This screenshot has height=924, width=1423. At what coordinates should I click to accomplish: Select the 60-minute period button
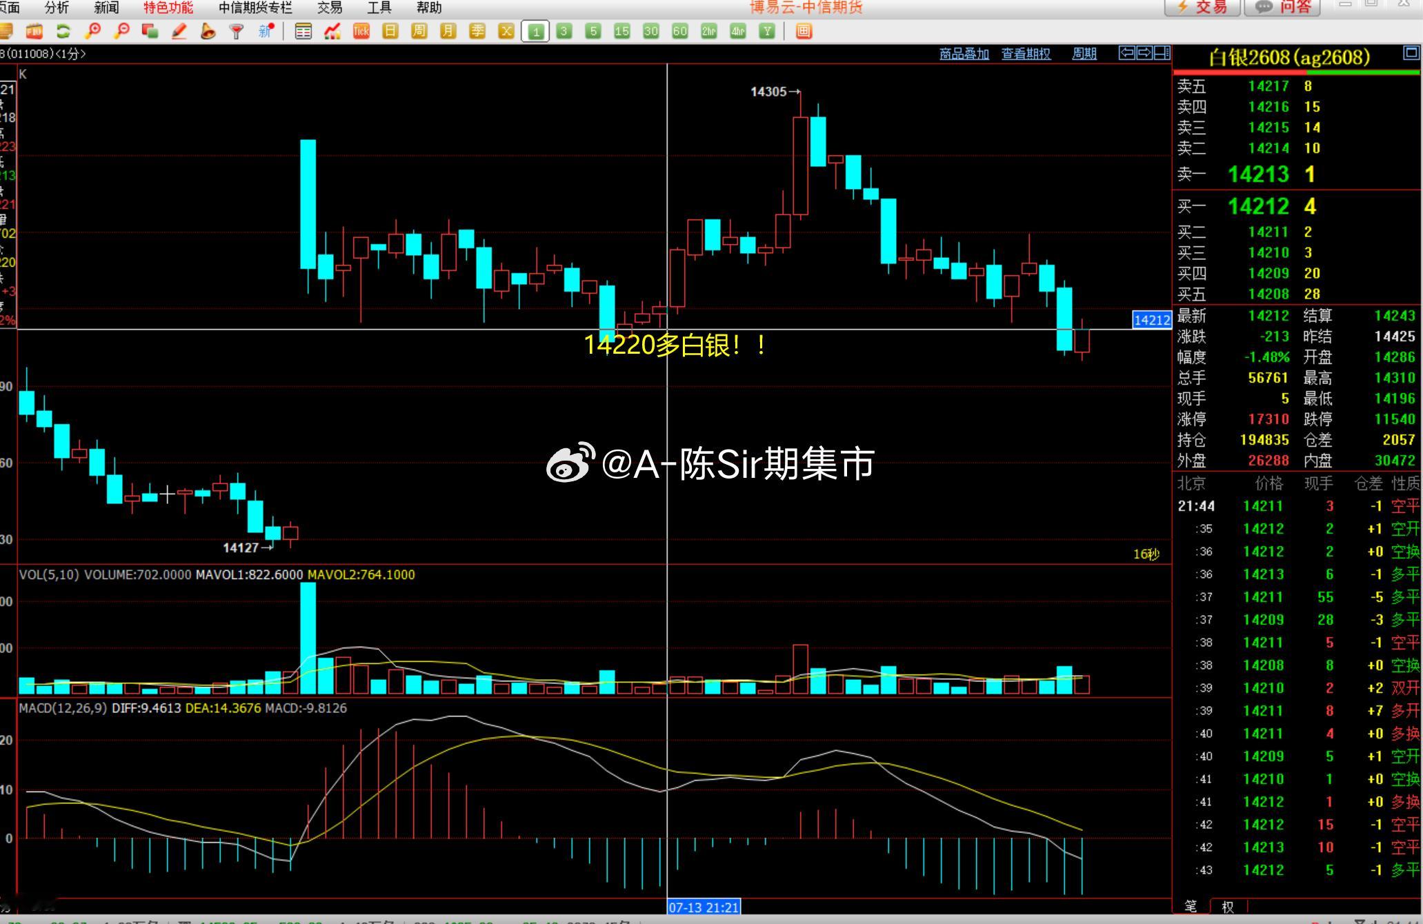(x=680, y=31)
